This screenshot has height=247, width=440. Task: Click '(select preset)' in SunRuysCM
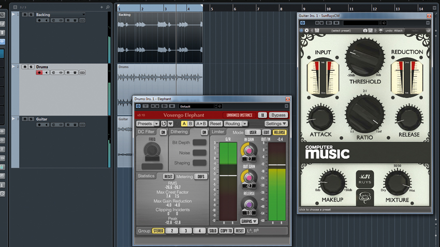[341, 30]
